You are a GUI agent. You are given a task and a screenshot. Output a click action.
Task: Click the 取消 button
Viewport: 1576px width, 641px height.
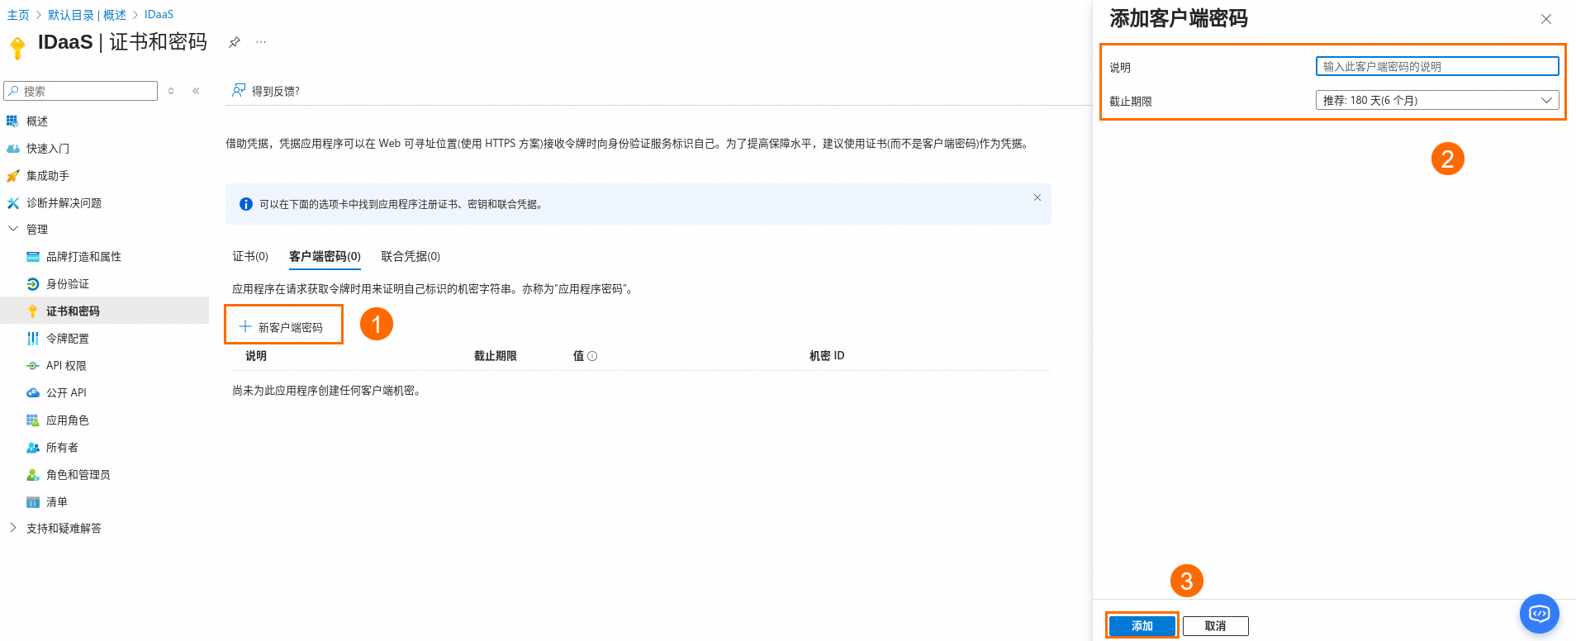click(1216, 626)
